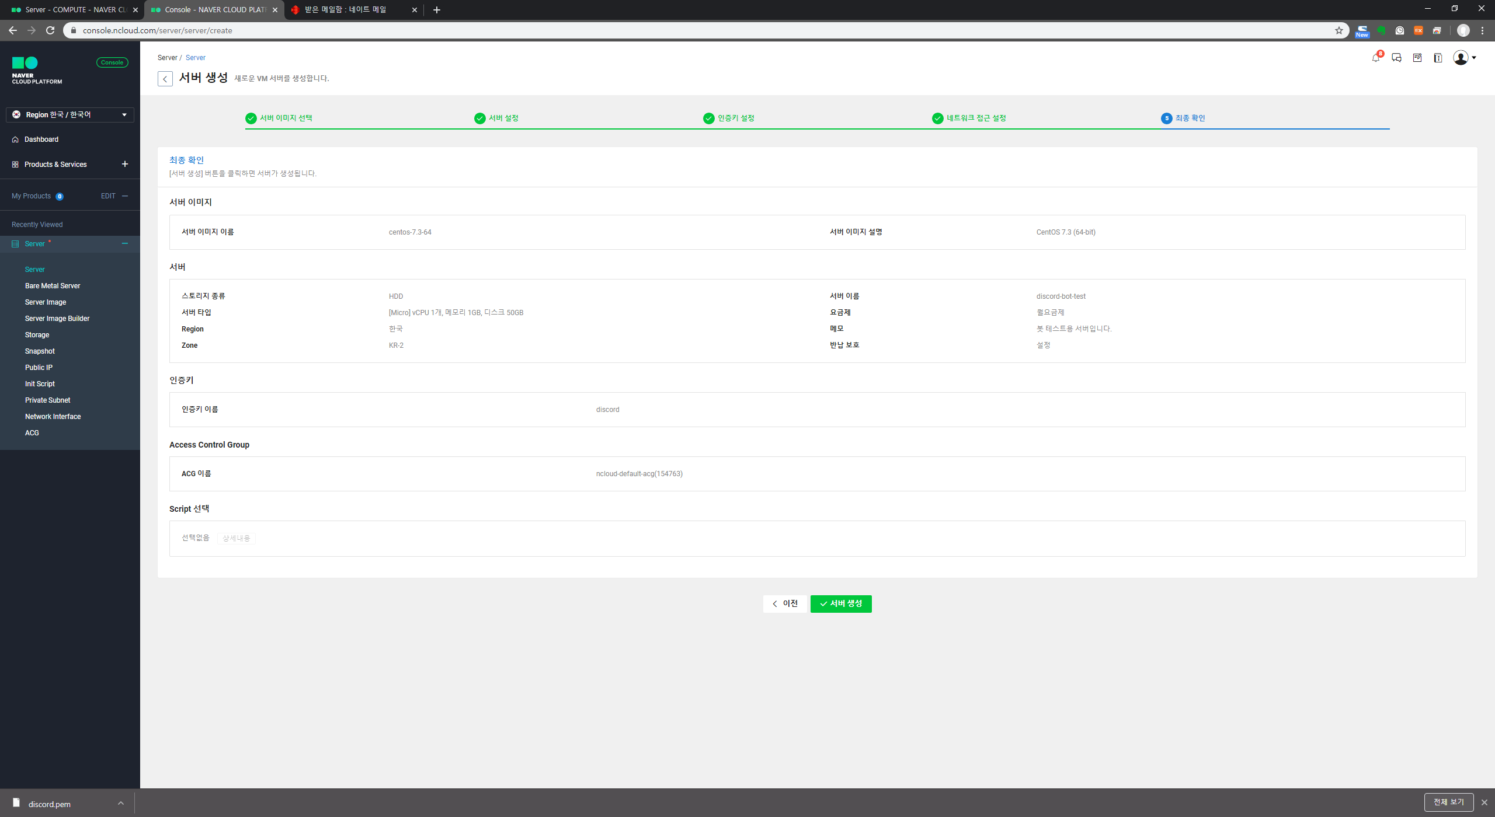Click the user profile avatar icon
Screen dimensions: 1495x817
pyautogui.click(x=1461, y=58)
